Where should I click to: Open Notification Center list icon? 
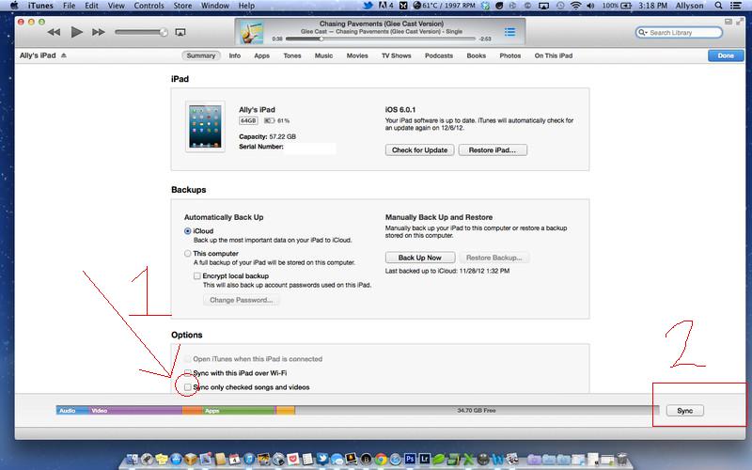pyautogui.click(x=735, y=6)
